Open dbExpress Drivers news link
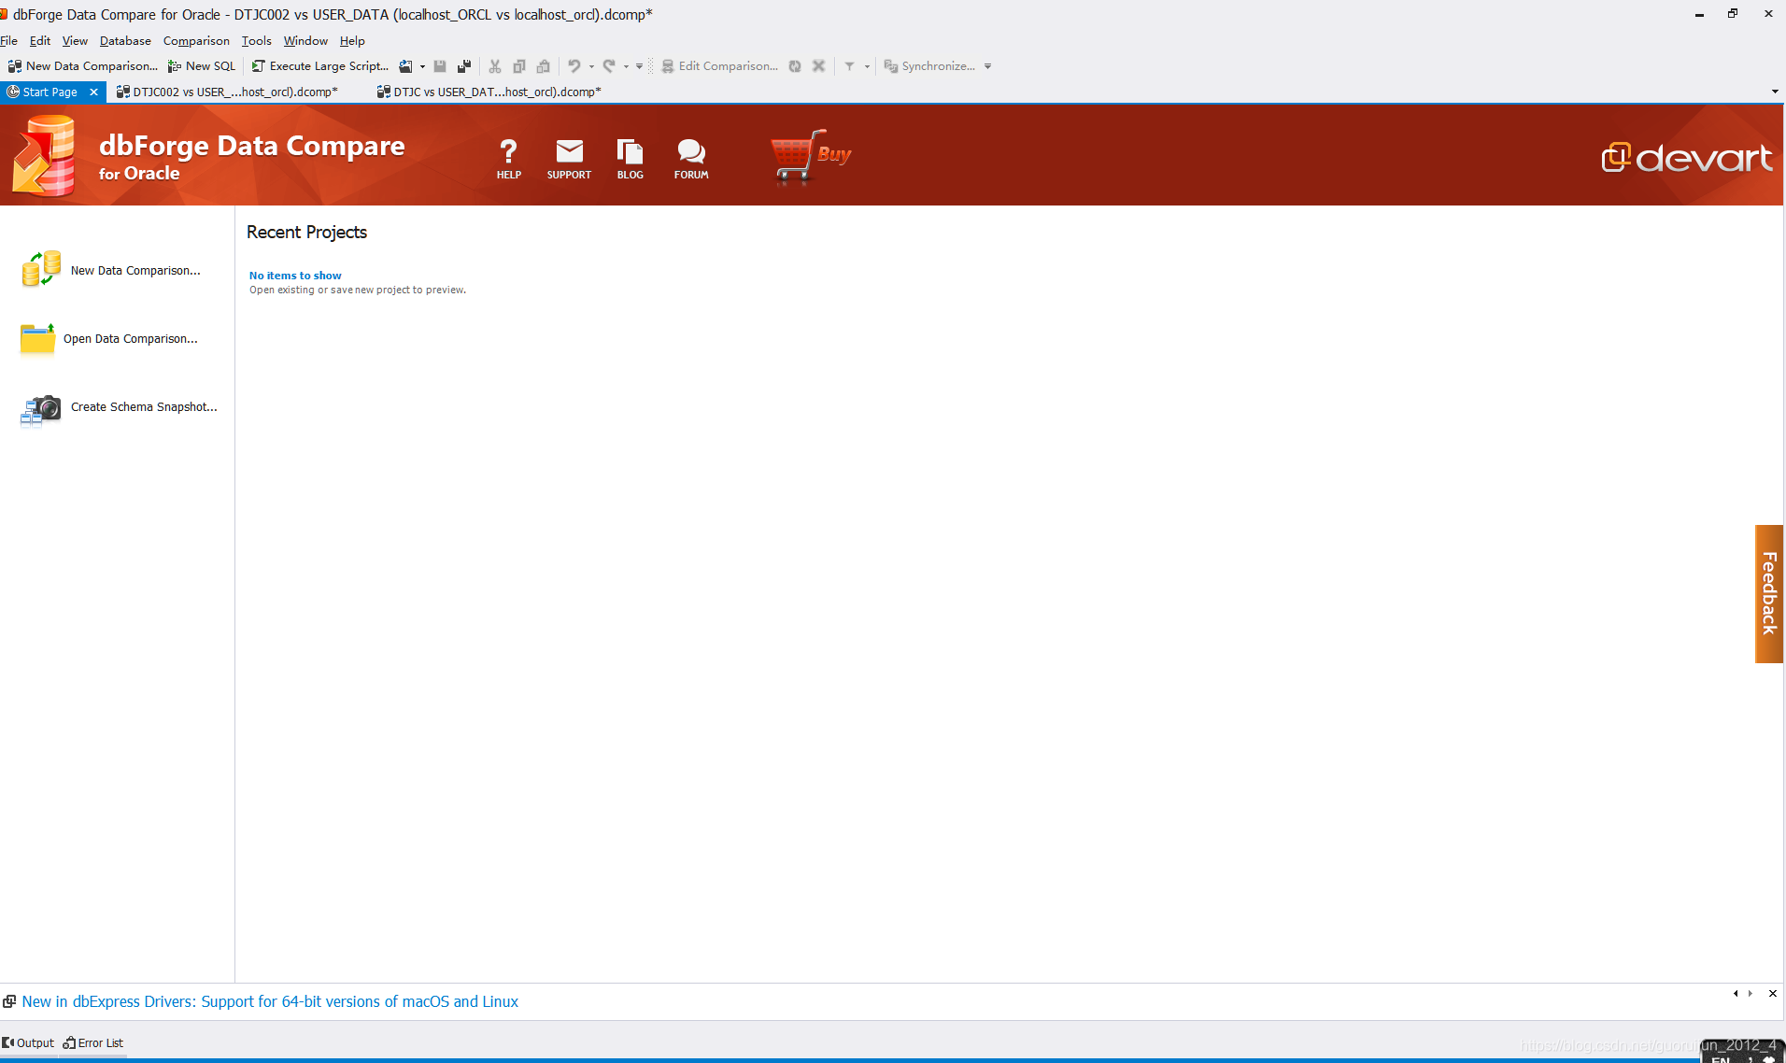This screenshot has height=1063, width=1786. (270, 1001)
